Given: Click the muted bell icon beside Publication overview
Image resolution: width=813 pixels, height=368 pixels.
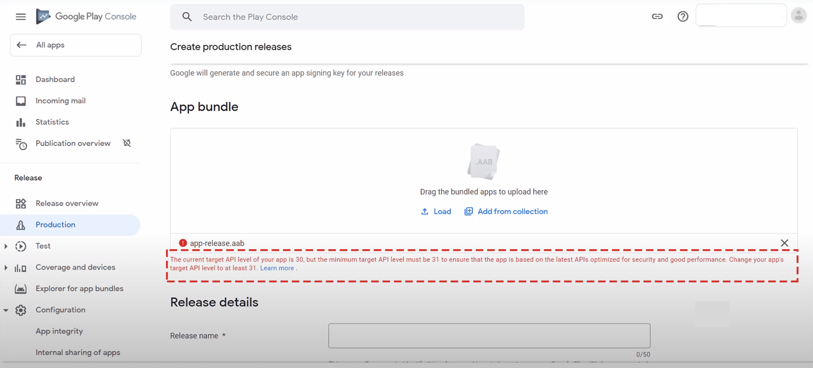Looking at the screenshot, I should tap(127, 143).
